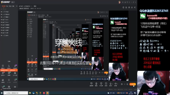This screenshot has width=170, height=95.
Task: Open the phone screen-cast tool
Action: (101, 84)
